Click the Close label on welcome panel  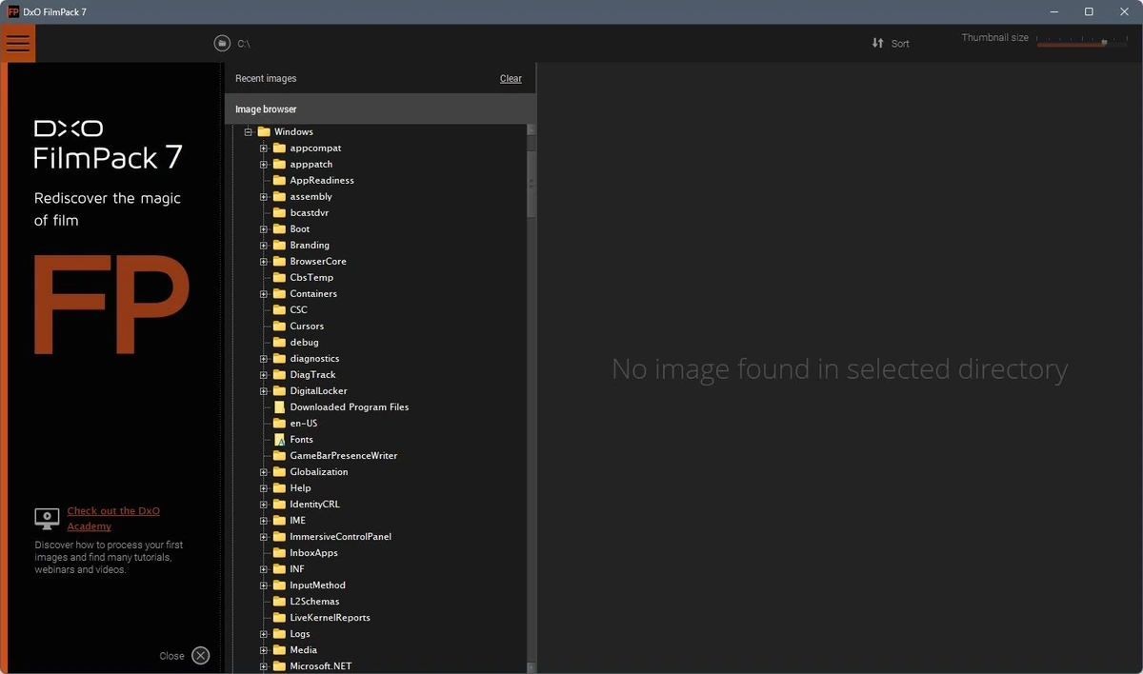(172, 656)
